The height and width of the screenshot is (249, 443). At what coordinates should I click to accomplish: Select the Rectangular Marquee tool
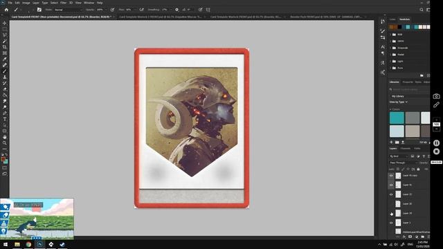(5, 29)
